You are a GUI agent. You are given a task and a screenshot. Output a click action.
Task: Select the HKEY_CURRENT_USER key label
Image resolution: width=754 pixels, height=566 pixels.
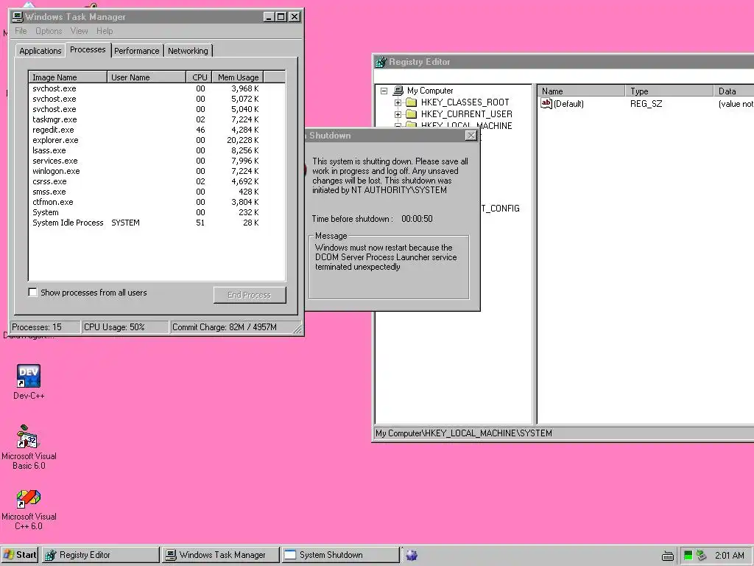[466, 114]
